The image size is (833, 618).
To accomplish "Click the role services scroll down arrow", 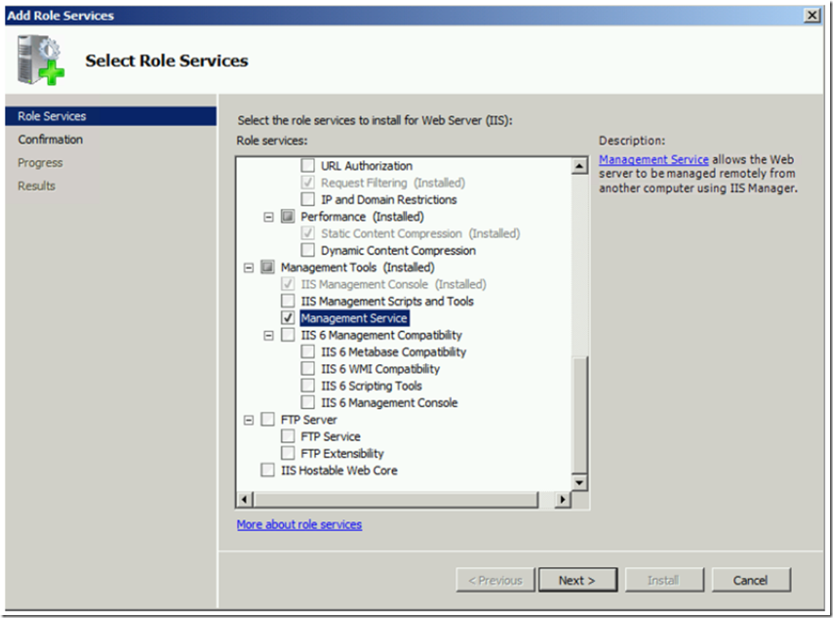I will 579,482.
